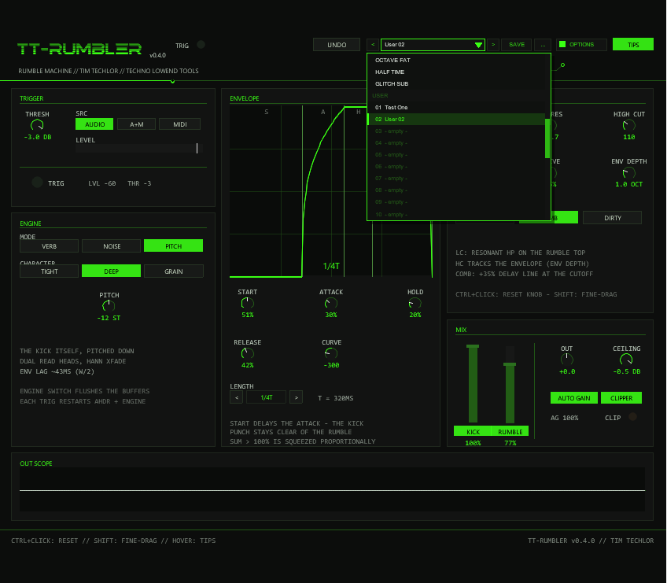667x583 pixels.
Task: Toggle the DIRTY filter button
Action: pos(612,217)
